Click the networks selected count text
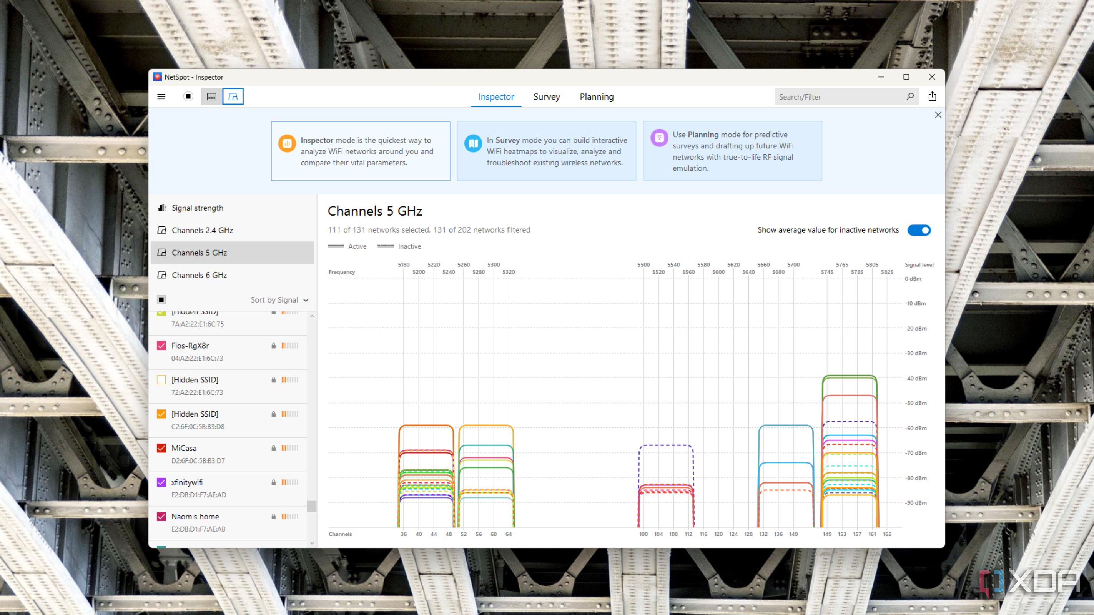Viewport: 1094px width, 615px height. coord(429,230)
